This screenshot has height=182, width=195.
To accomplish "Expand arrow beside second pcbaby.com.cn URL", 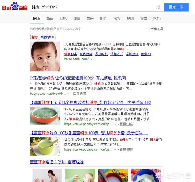I will coord(115,150).
